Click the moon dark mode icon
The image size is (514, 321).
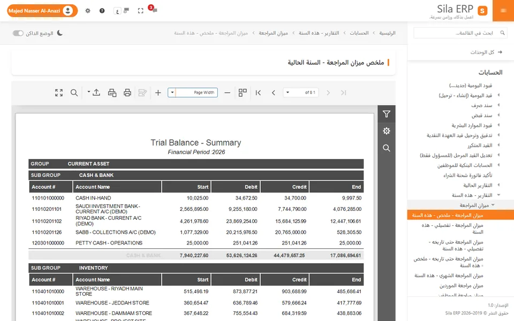click(x=59, y=33)
